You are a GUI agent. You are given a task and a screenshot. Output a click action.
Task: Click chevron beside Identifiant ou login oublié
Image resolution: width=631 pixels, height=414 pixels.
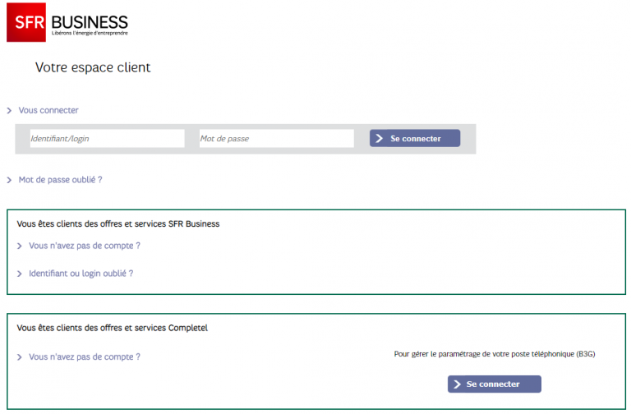[x=20, y=274]
